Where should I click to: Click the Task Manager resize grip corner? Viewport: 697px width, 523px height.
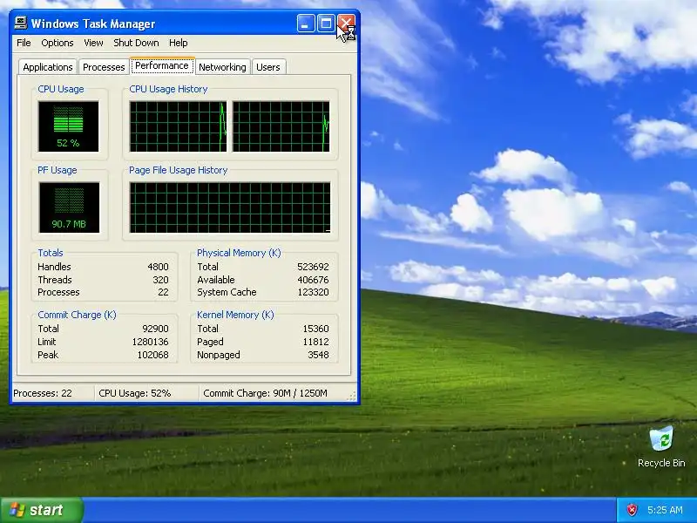[353, 397]
